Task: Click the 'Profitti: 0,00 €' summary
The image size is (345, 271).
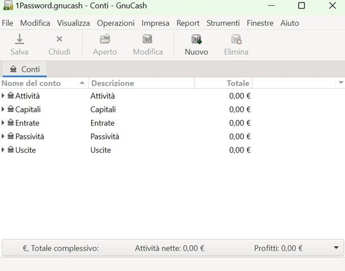Action: click(278, 248)
